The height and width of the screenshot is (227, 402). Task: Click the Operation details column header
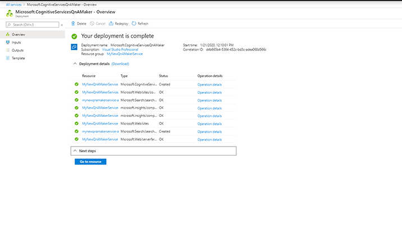point(210,76)
